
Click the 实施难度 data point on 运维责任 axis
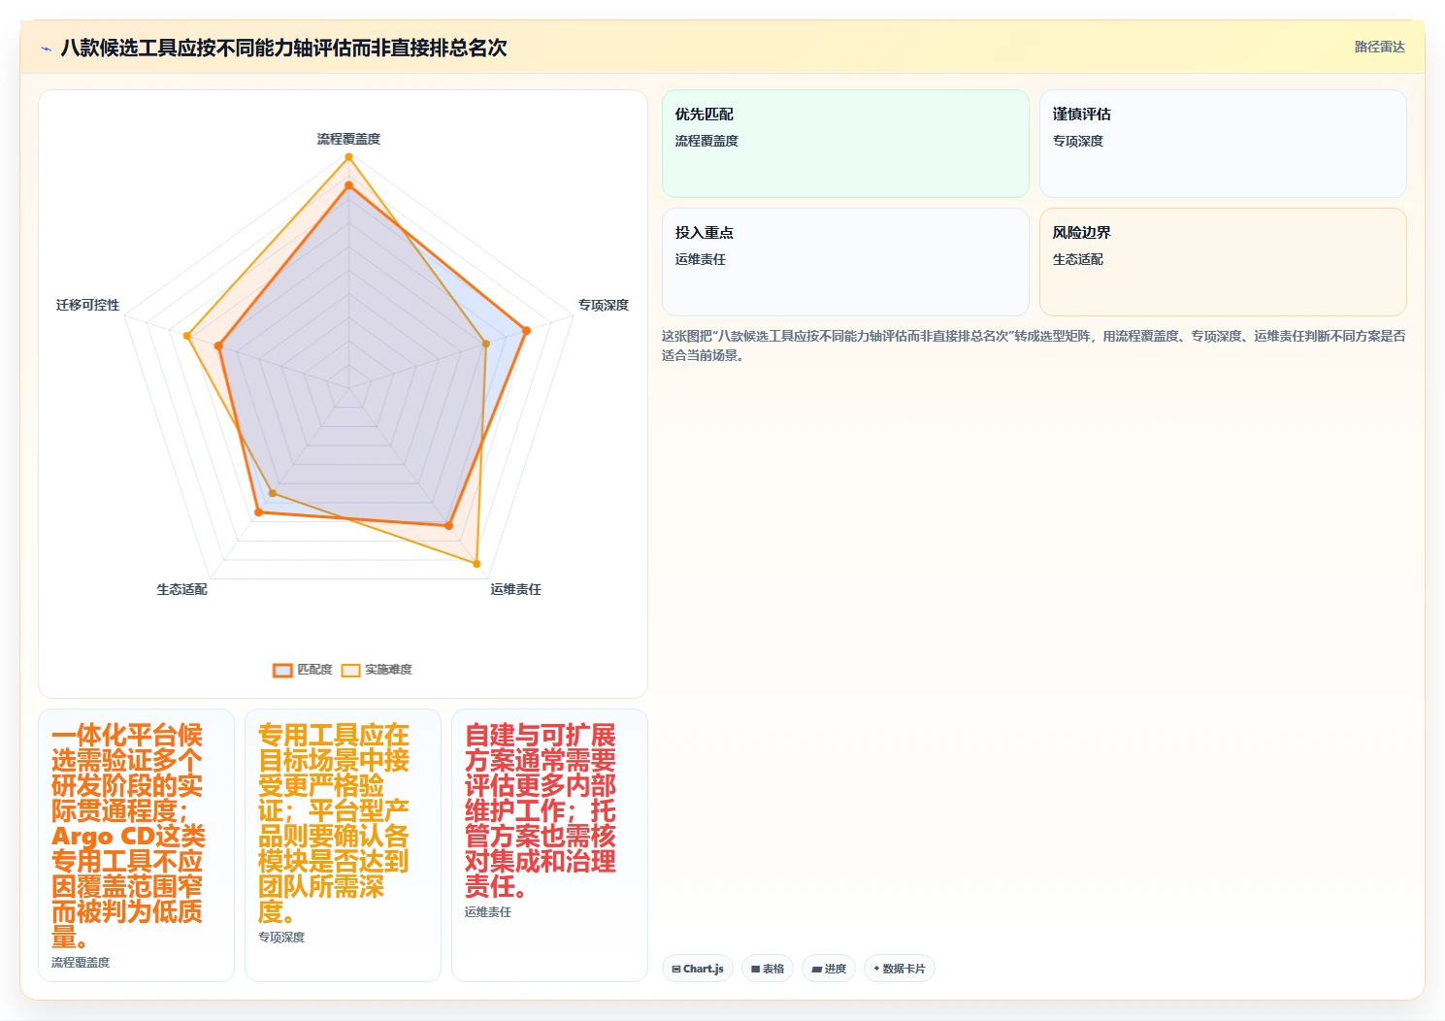pyautogui.click(x=476, y=564)
